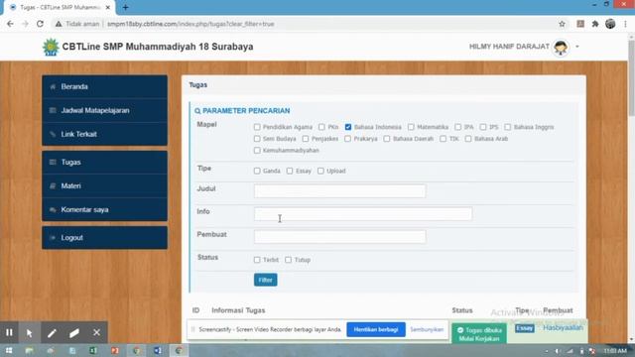Hide the sharing bar with 'Sembunyikan'
Image resolution: width=635 pixels, height=357 pixels.
pyautogui.click(x=427, y=329)
